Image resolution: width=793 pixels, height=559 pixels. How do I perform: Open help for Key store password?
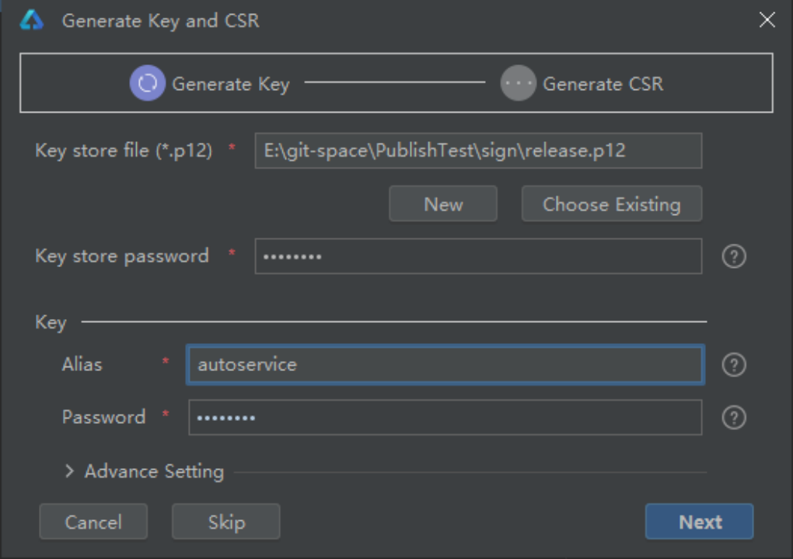tap(734, 257)
